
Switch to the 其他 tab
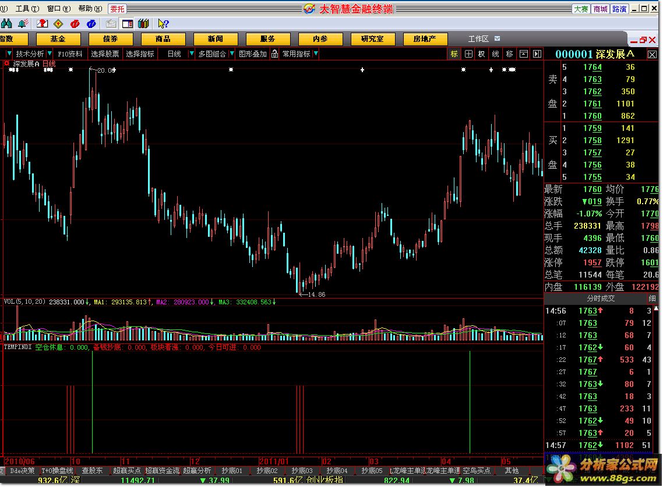pyautogui.click(x=512, y=471)
